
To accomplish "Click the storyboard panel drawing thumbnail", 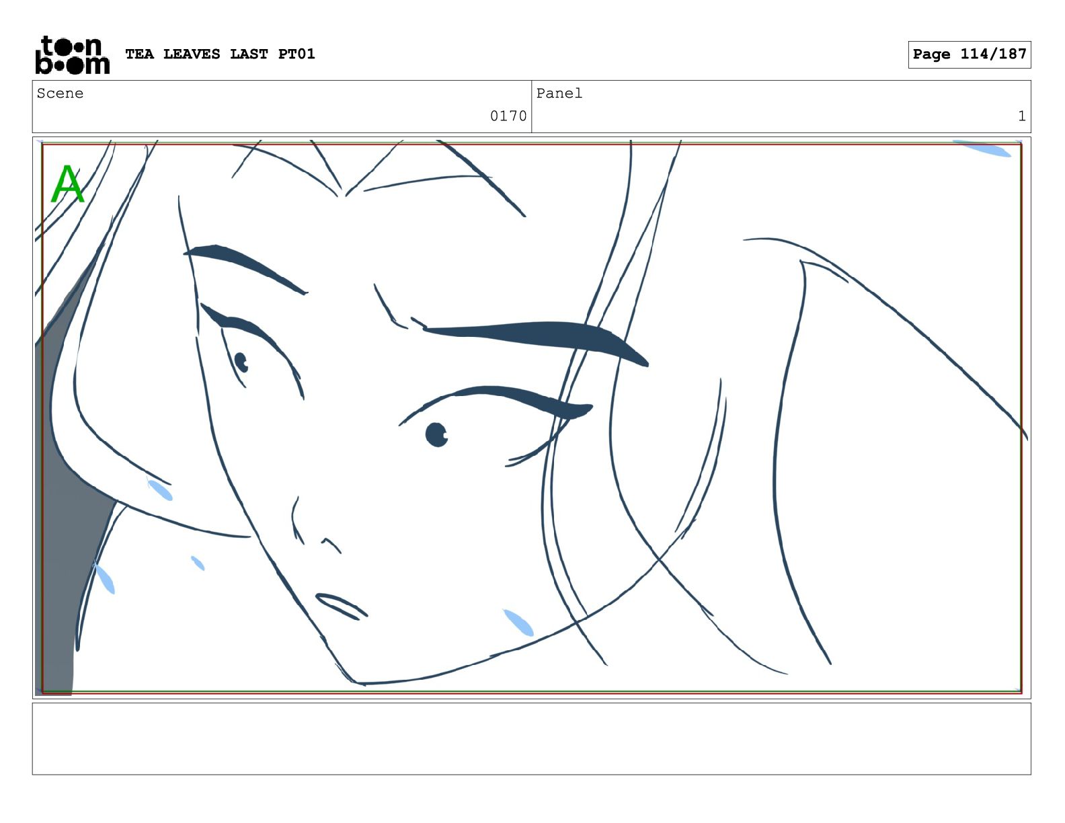I will point(531,418).
